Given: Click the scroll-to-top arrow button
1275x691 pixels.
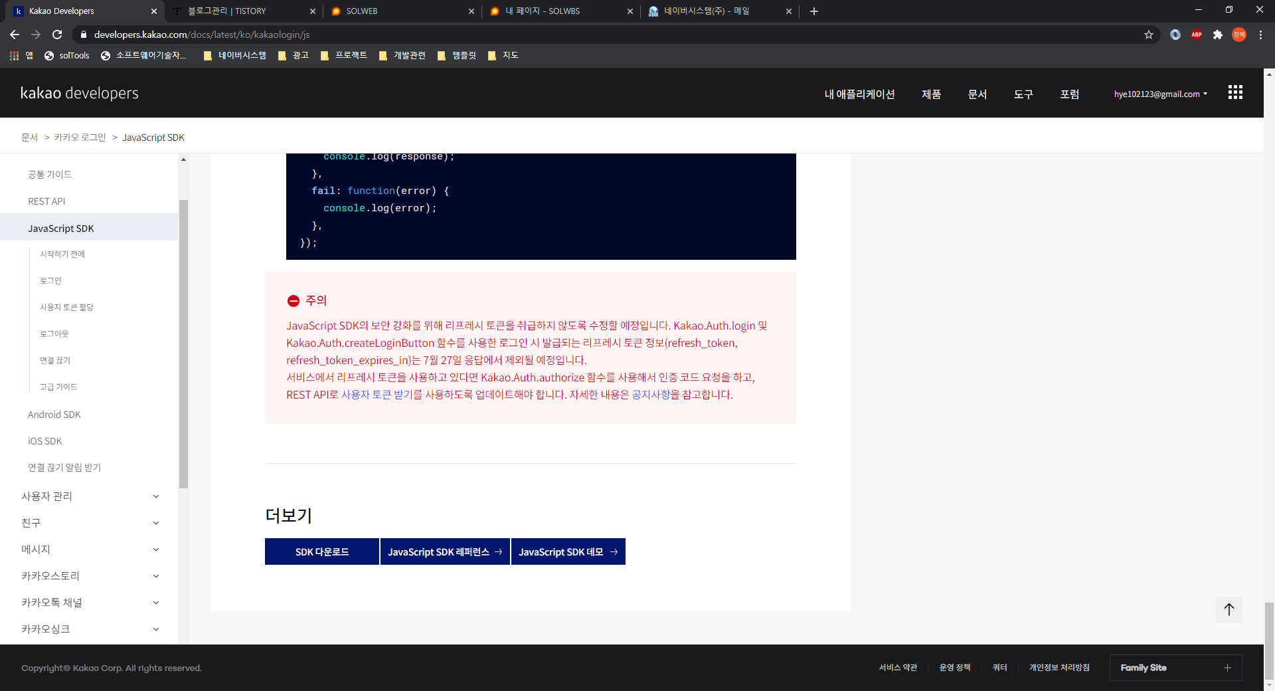Looking at the screenshot, I should click(x=1229, y=609).
